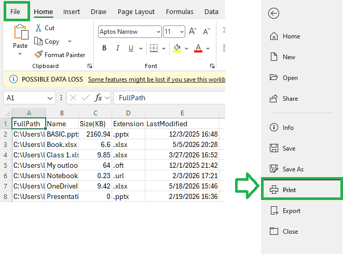Open the Name Box dropdown arrow
The height and width of the screenshot is (254, 343).
pyautogui.click(x=50, y=98)
